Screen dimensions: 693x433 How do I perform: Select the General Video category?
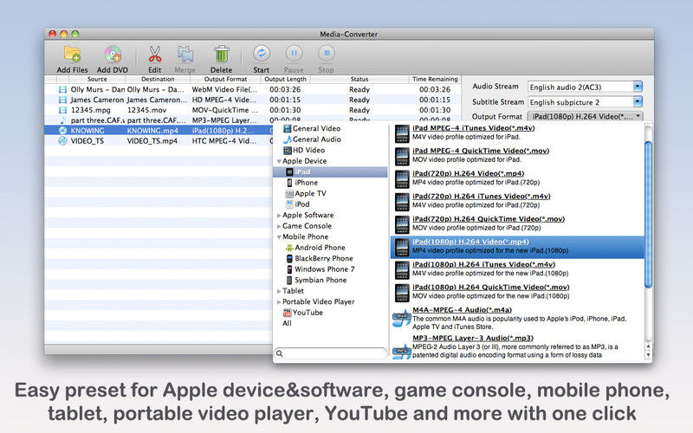[312, 128]
